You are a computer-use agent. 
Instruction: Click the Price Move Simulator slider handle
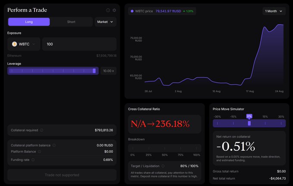tap(249, 123)
